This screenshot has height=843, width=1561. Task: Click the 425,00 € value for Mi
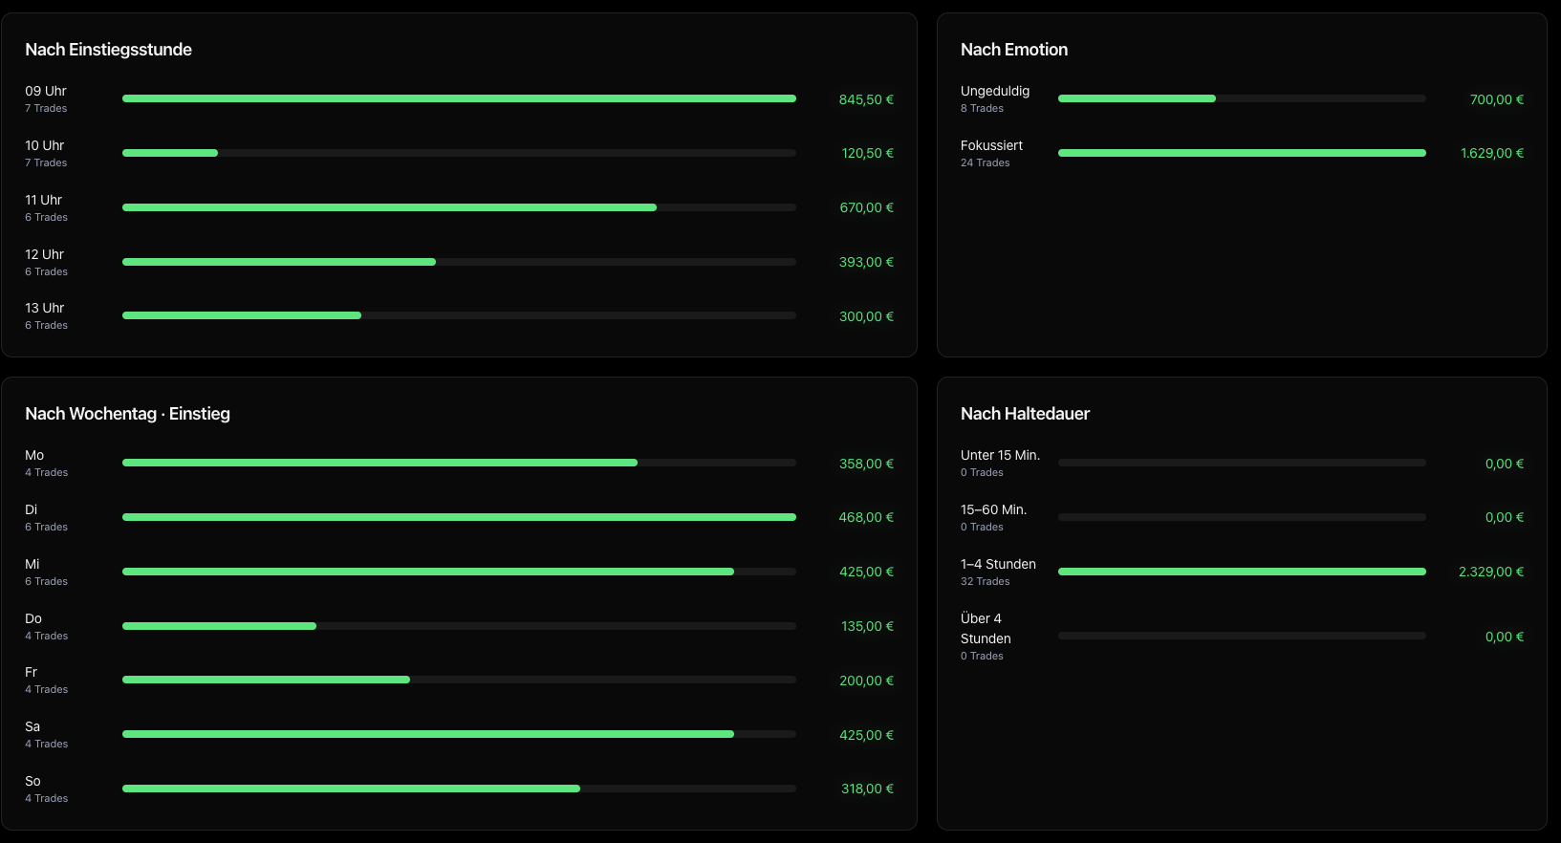pos(866,572)
